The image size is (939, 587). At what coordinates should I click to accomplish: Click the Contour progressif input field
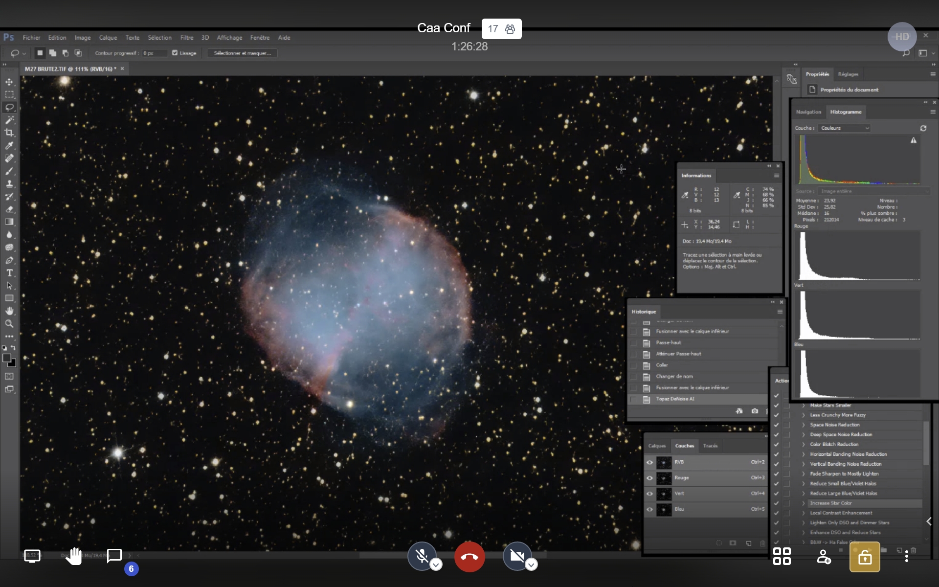[x=155, y=53]
